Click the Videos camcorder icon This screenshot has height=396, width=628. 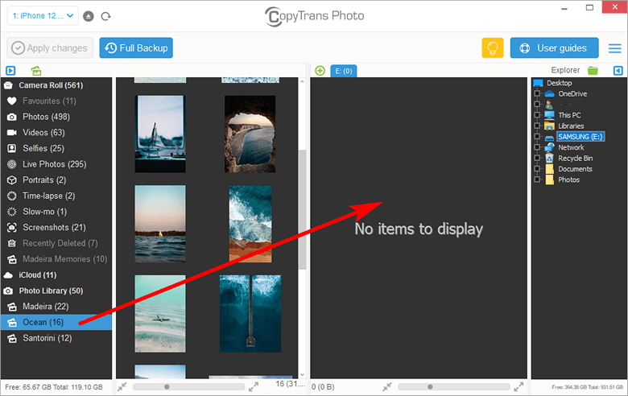(x=12, y=133)
